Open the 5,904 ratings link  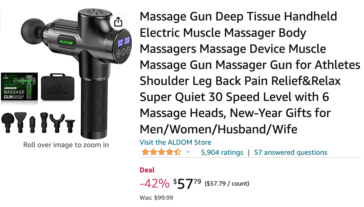click(x=222, y=152)
